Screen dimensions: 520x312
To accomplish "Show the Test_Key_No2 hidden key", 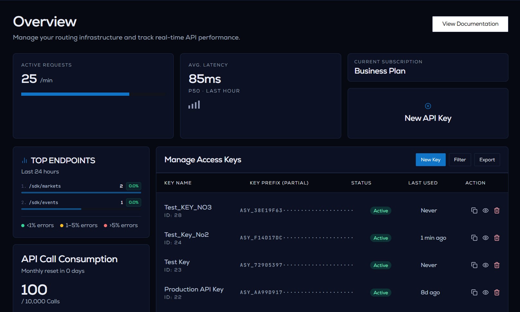I will click(x=486, y=238).
